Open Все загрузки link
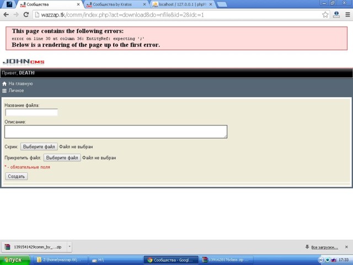The height and width of the screenshot is (265, 353). tap(324, 247)
